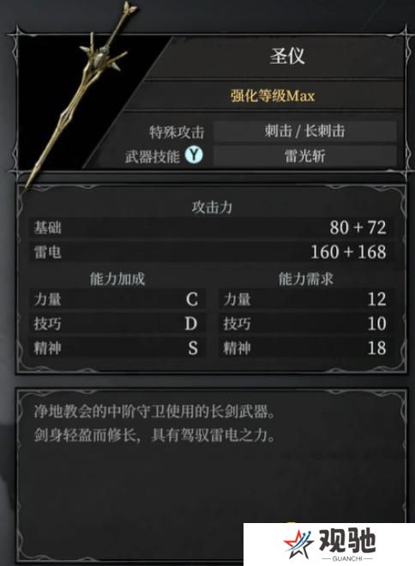Select the 力量 scaling row with grade C

pyautogui.click(x=117, y=299)
